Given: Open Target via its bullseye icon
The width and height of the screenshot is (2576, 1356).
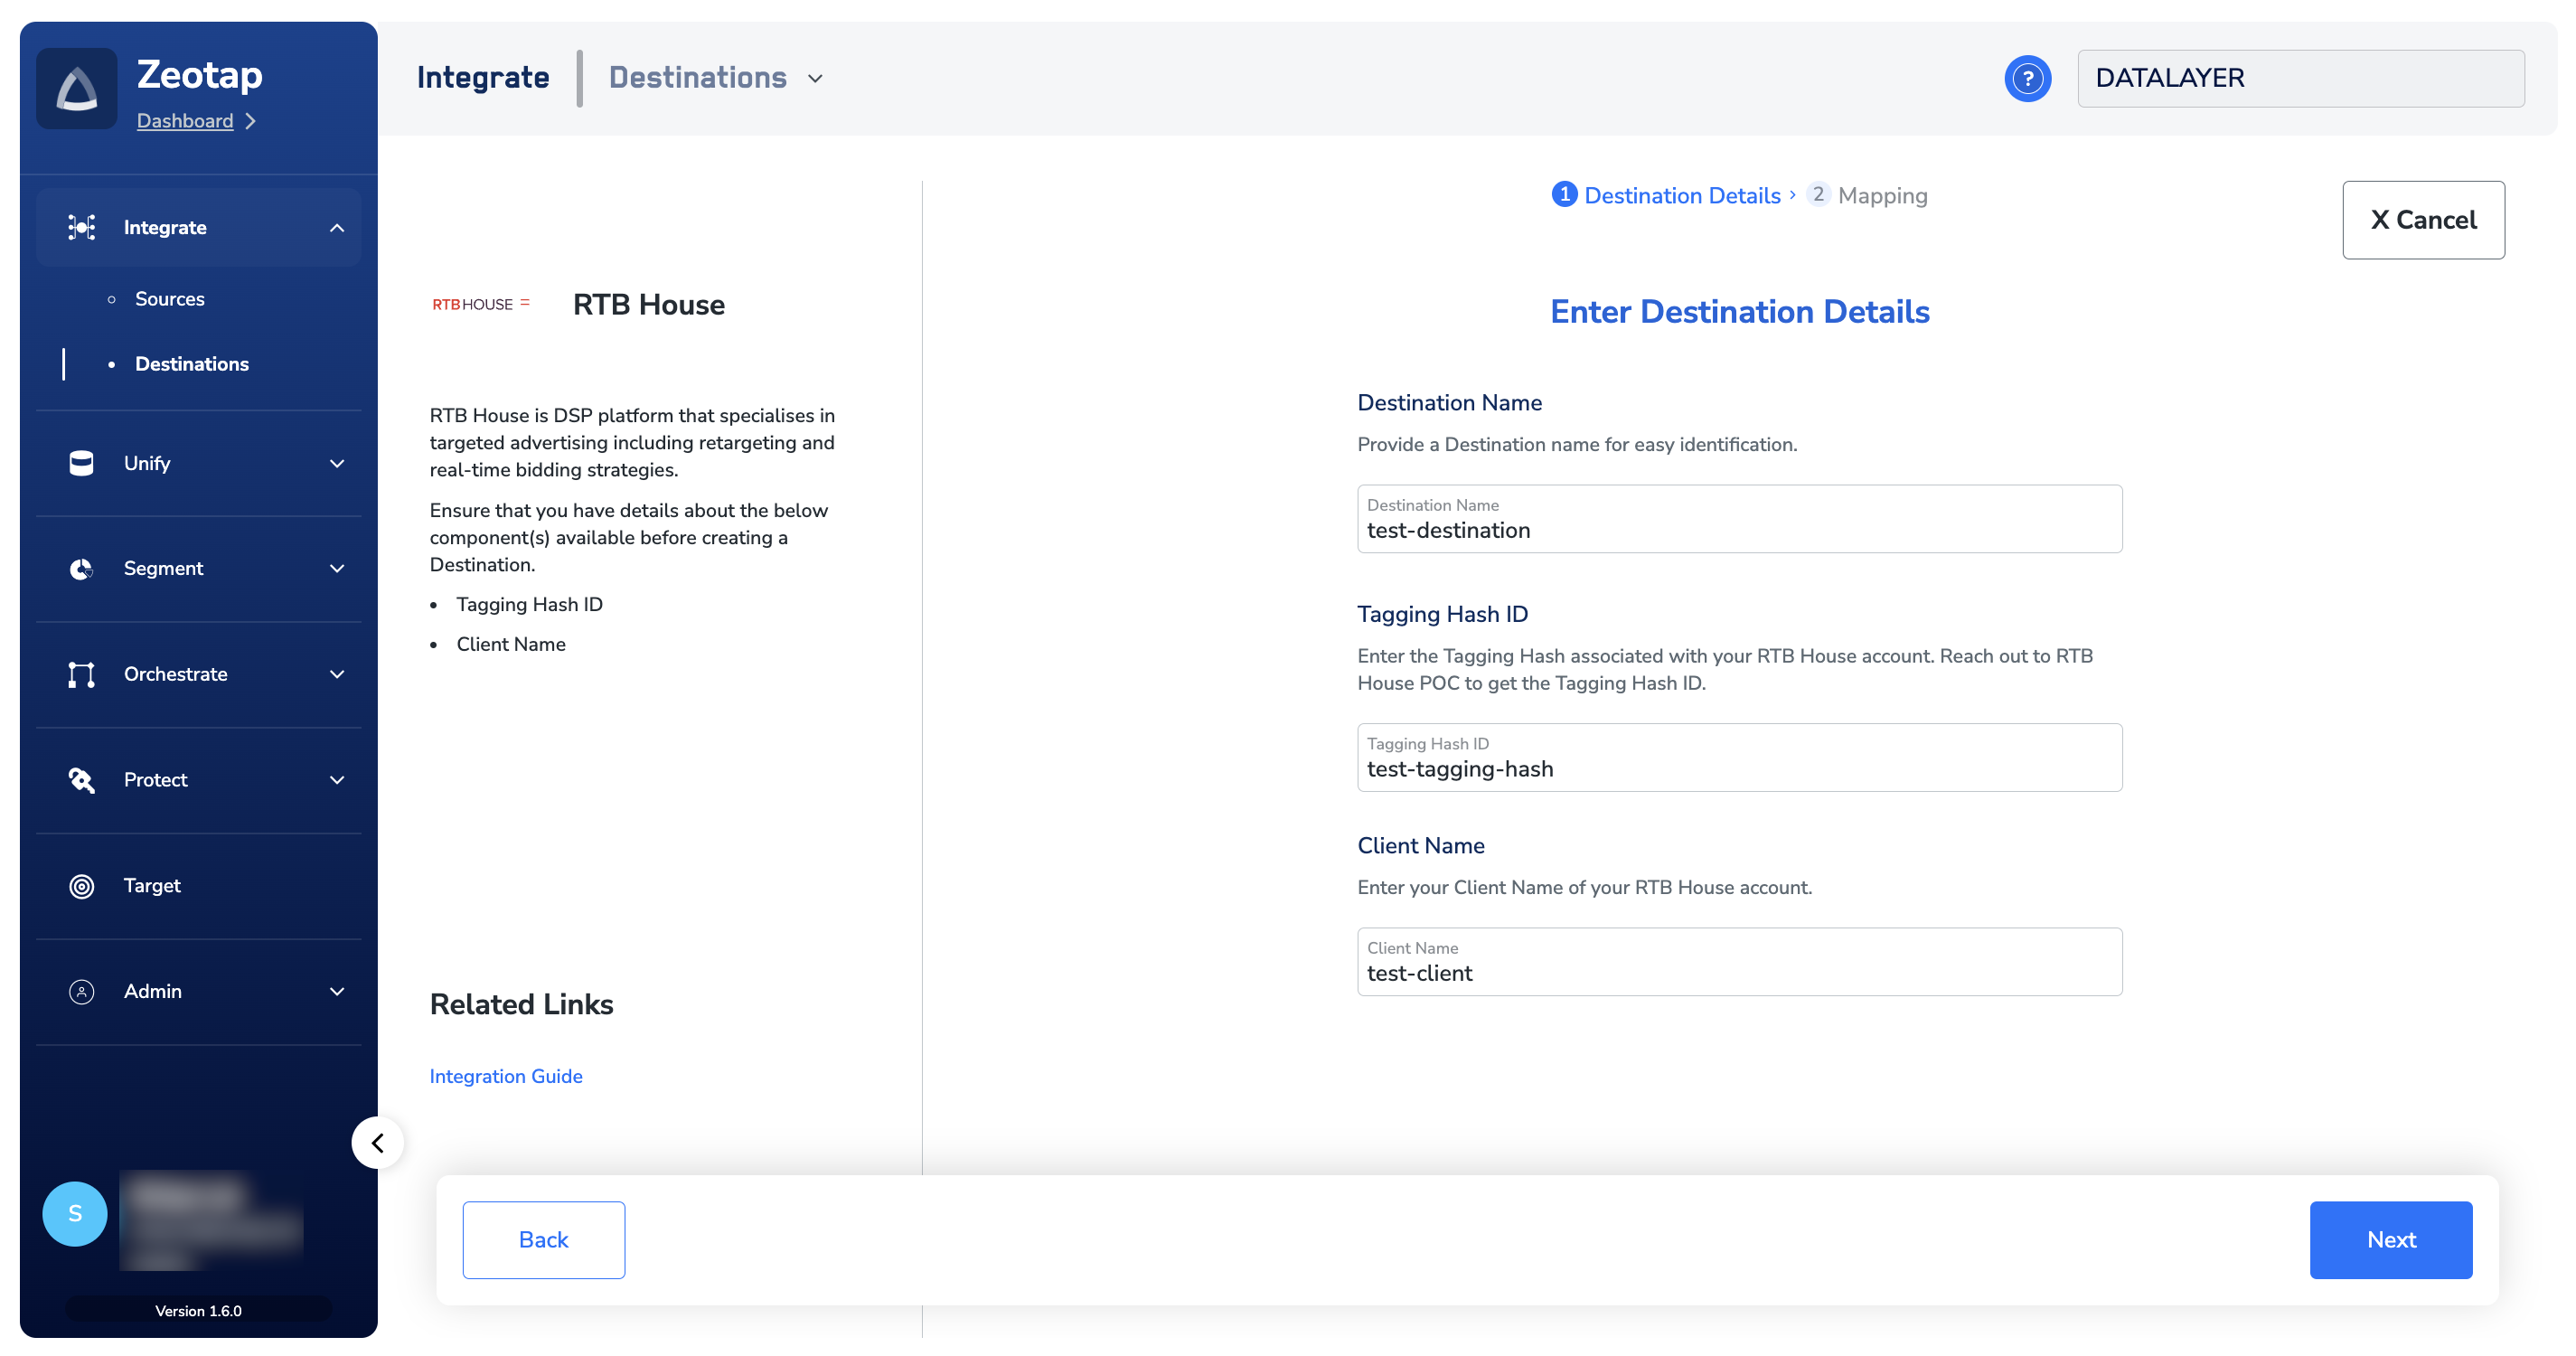Looking at the screenshot, I should point(81,886).
